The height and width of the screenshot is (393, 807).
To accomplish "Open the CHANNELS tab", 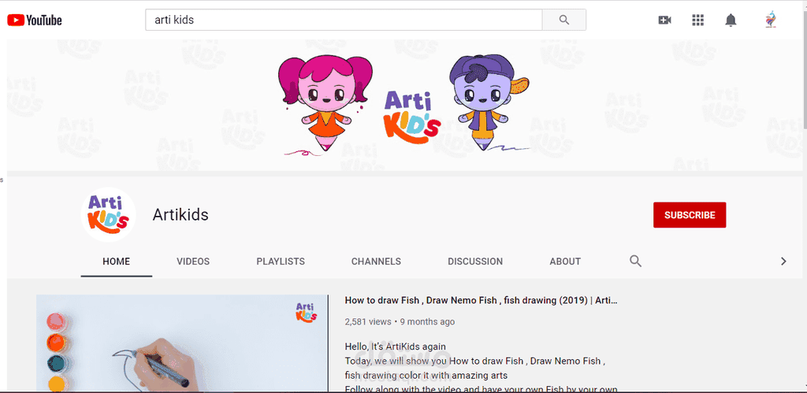I will (x=376, y=261).
